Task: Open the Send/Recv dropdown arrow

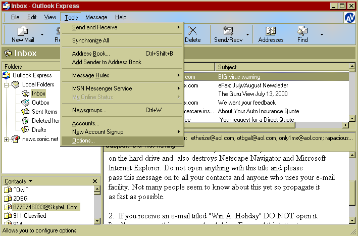Action: [247, 34]
